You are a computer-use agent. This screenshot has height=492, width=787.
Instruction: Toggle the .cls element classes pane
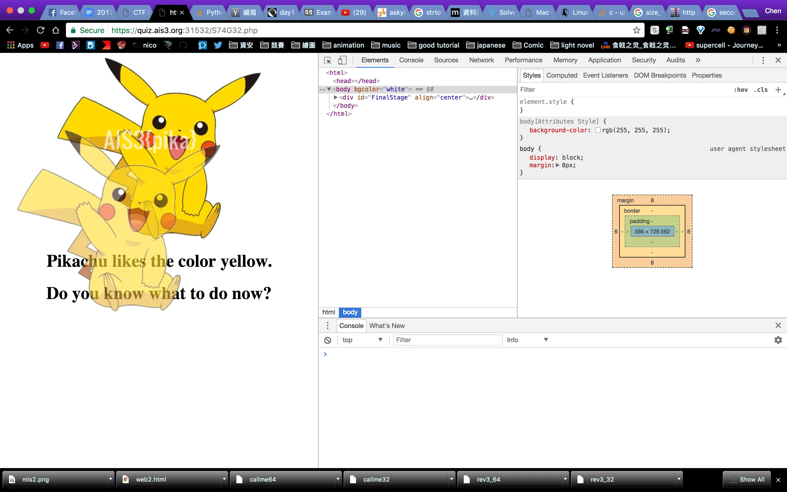tap(761, 90)
